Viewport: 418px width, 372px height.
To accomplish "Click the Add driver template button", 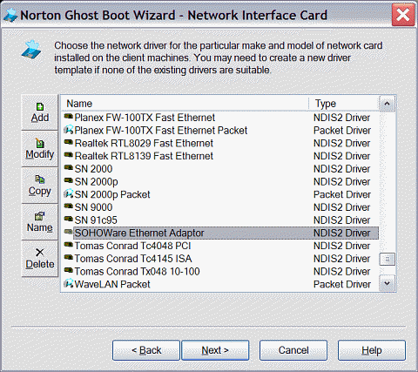I will point(40,112).
